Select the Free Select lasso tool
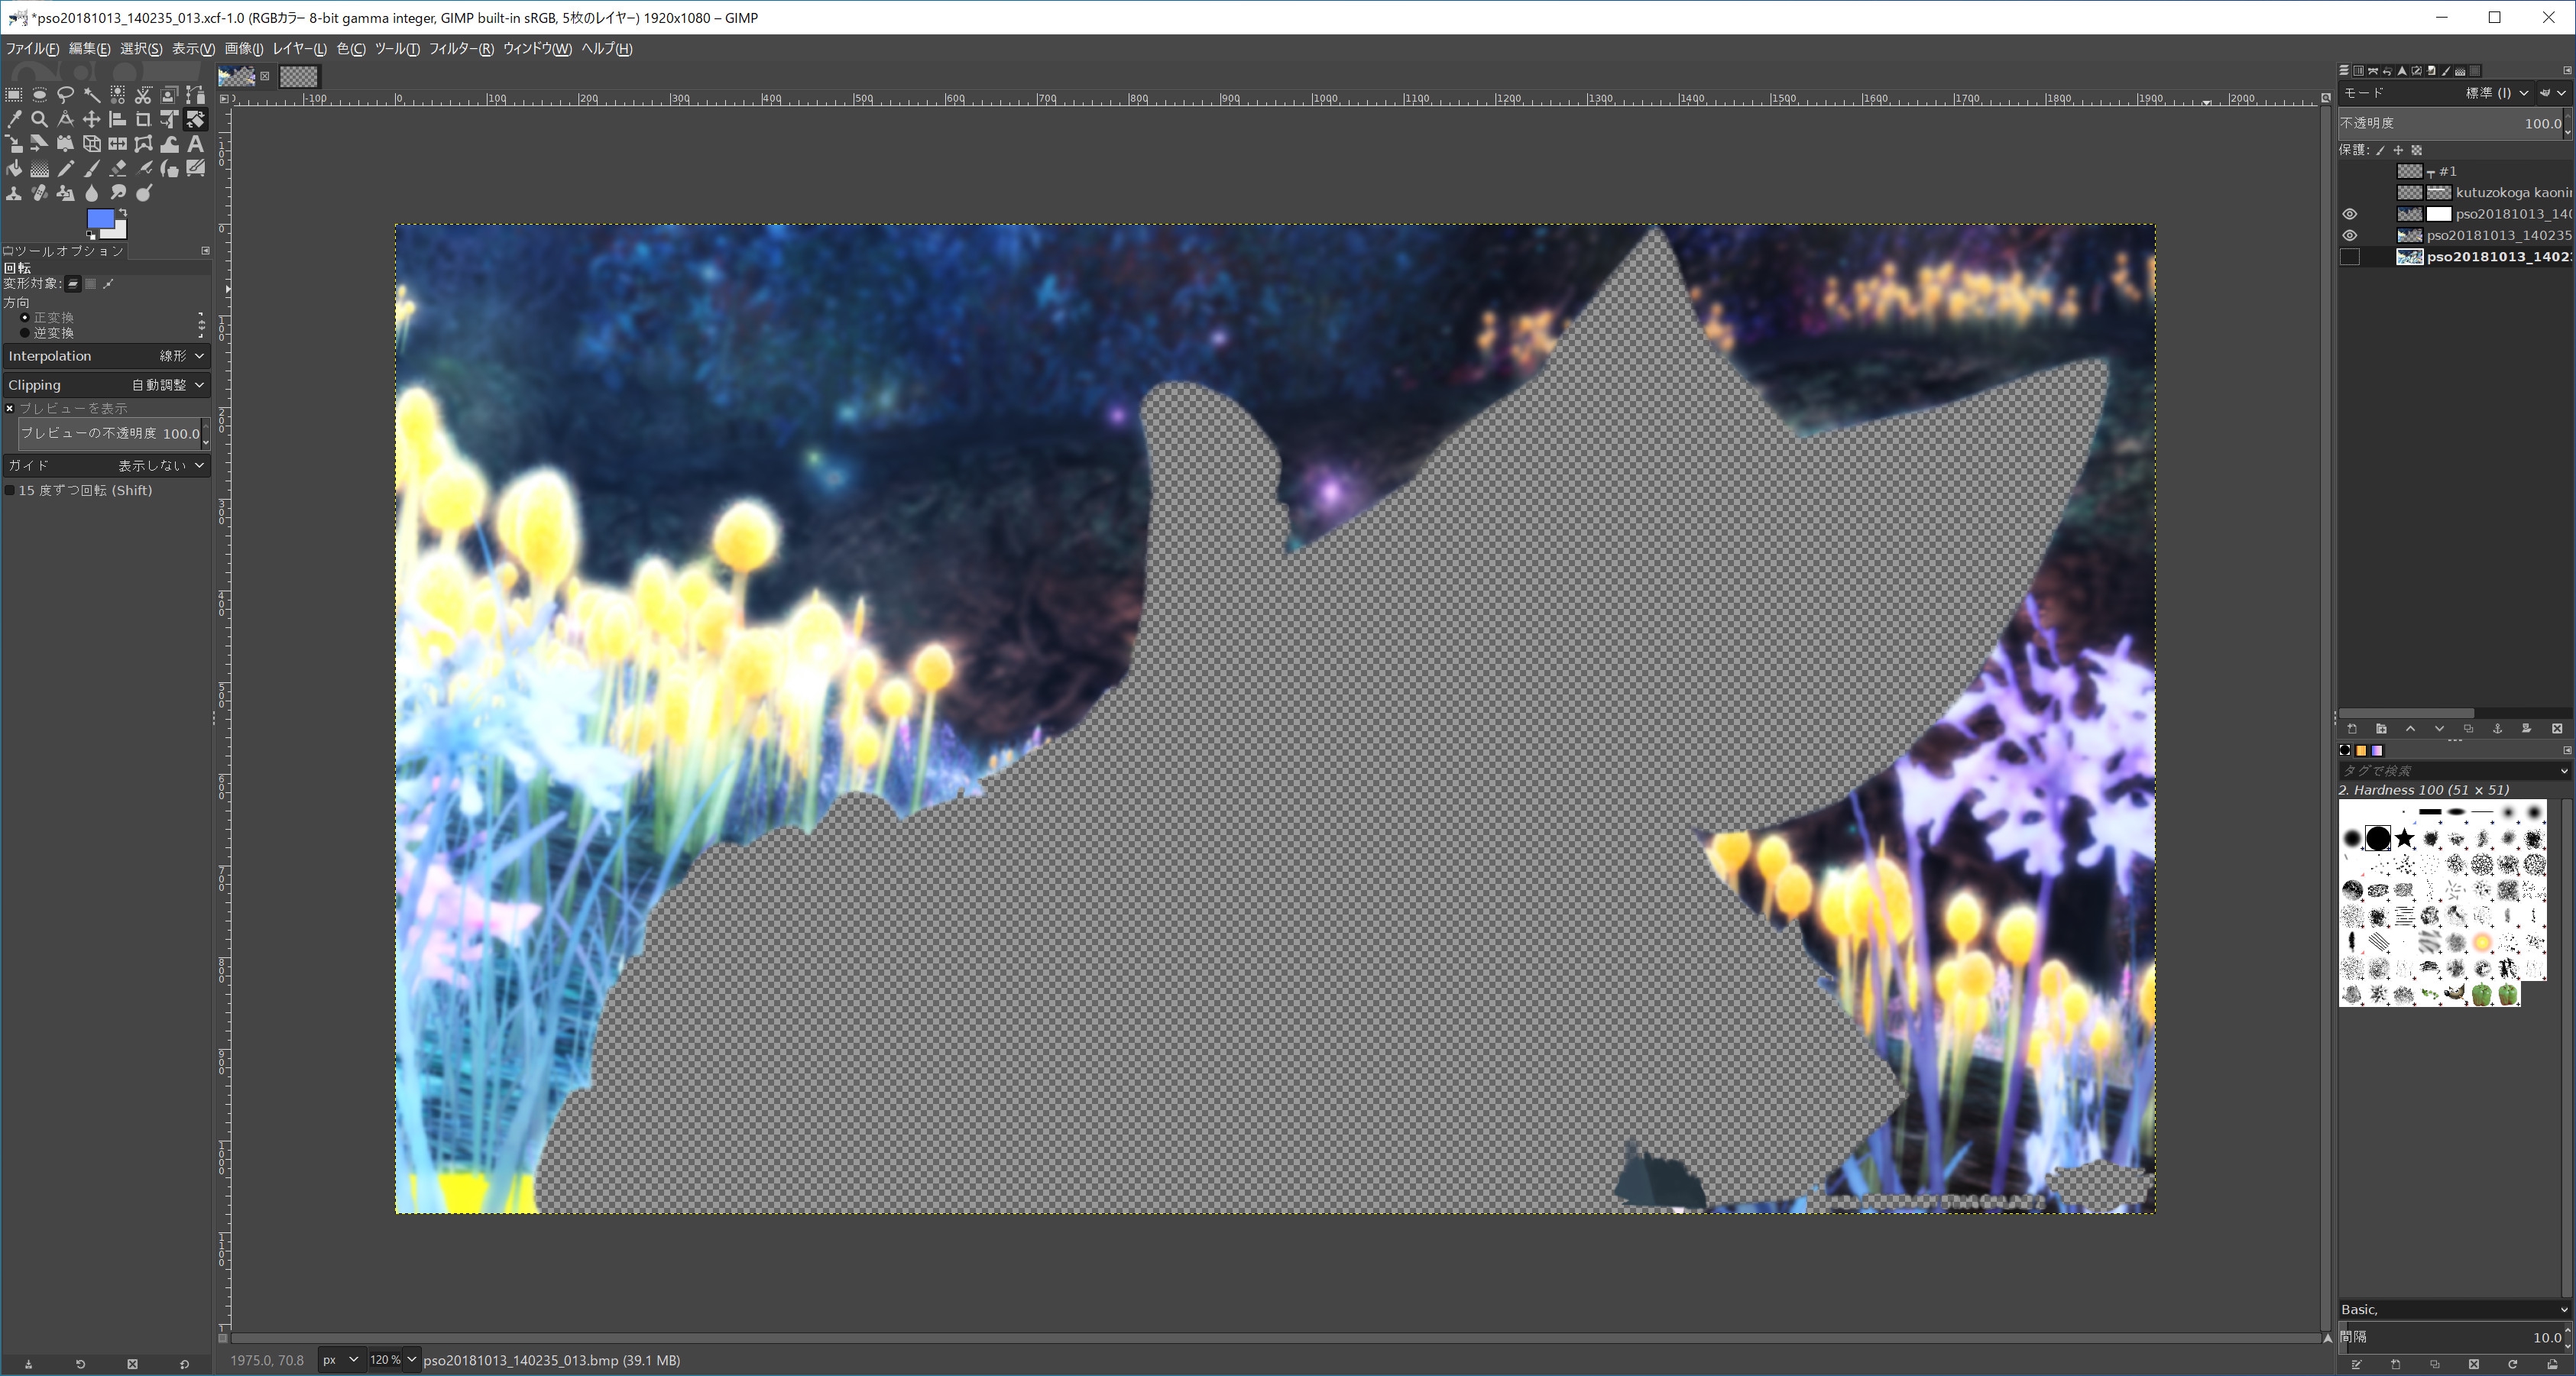The height and width of the screenshot is (1376, 2576). tap(66, 95)
